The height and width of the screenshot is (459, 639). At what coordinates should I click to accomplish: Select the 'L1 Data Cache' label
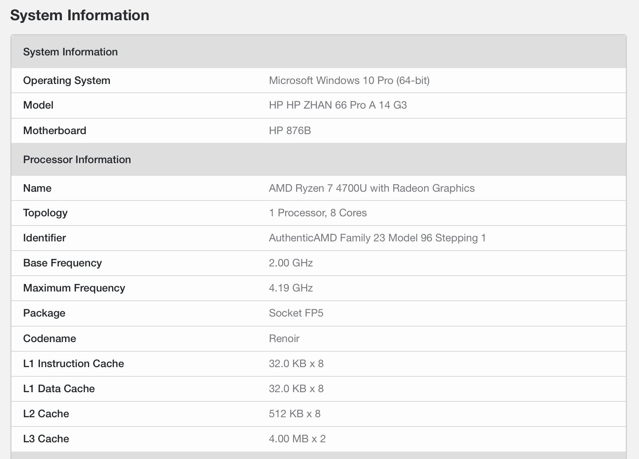tap(59, 389)
